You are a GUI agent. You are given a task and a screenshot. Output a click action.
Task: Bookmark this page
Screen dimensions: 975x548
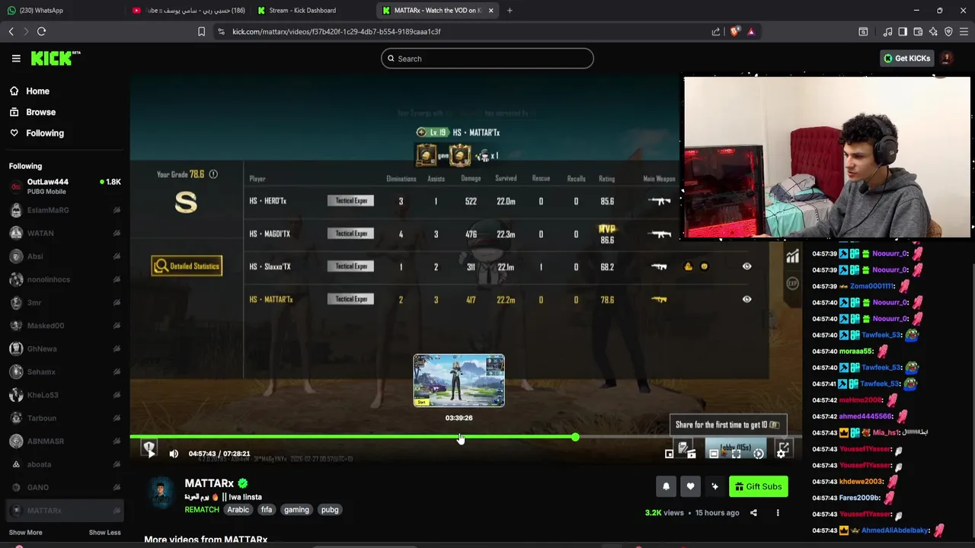point(201,31)
